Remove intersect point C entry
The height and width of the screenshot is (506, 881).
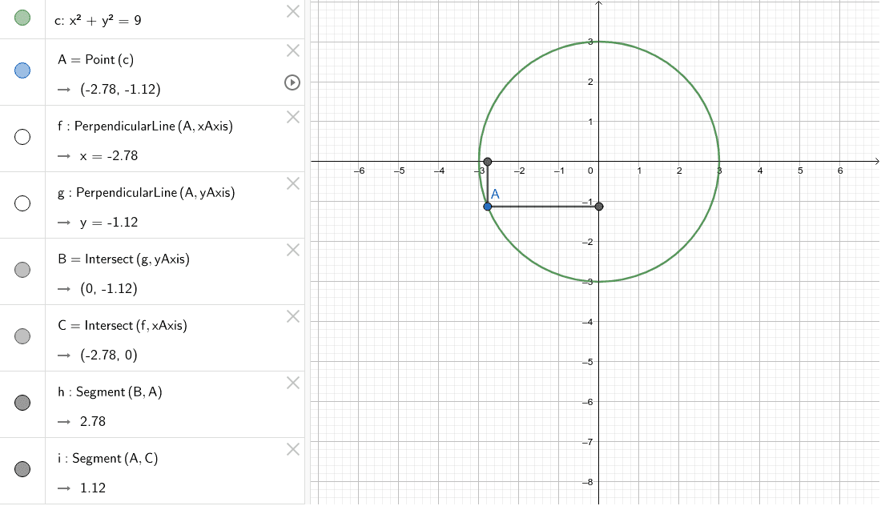[x=293, y=317]
